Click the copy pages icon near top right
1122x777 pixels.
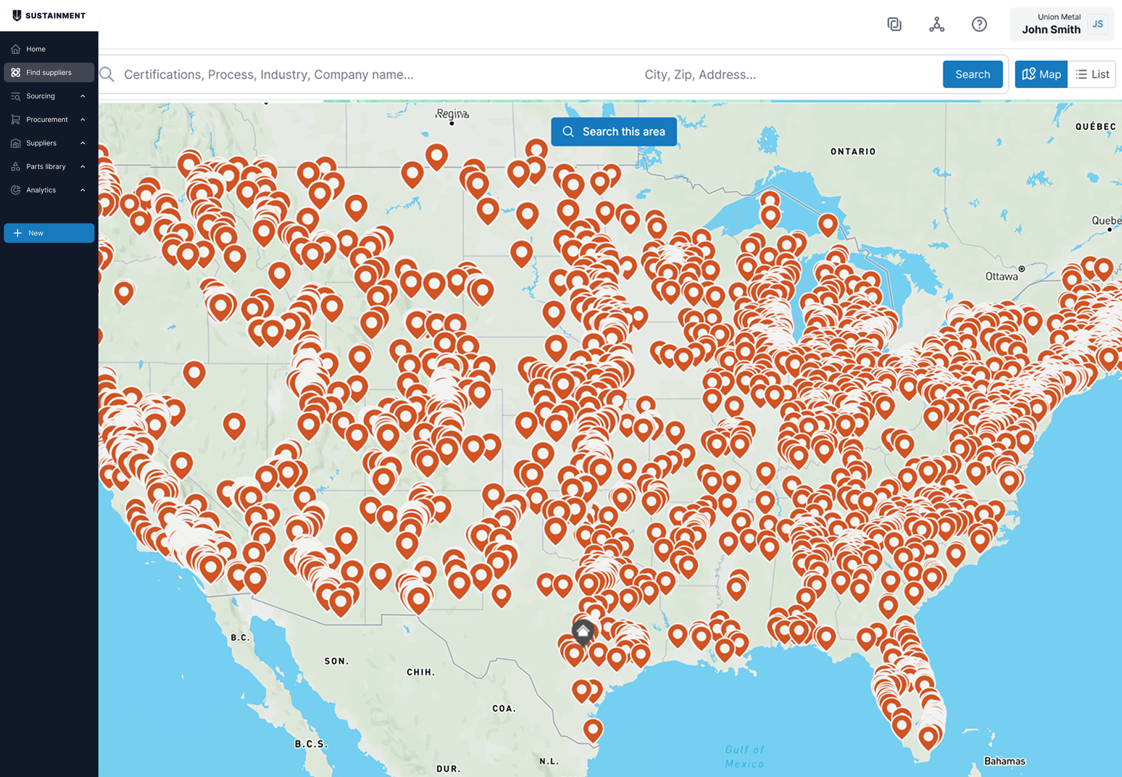(x=895, y=24)
